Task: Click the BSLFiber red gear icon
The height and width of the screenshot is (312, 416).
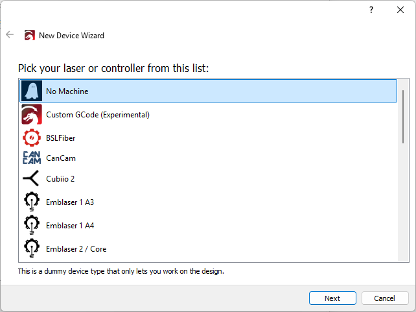Action: tap(31, 138)
